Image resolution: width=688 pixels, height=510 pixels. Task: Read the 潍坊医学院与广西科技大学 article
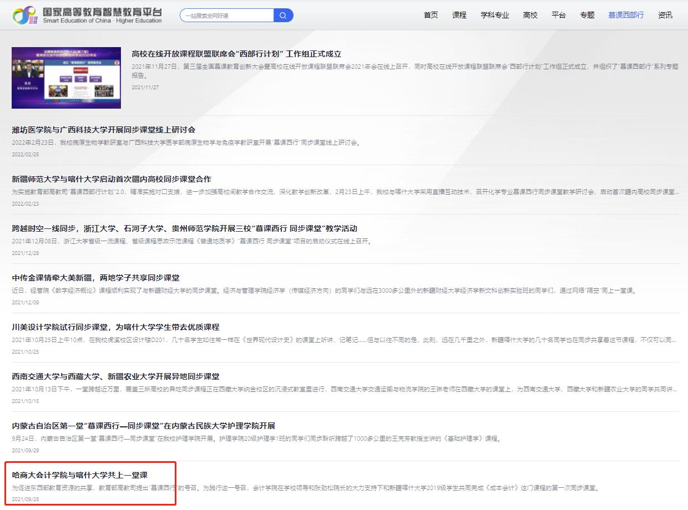pos(104,130)
